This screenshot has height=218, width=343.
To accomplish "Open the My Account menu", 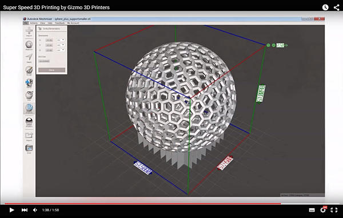I will 73,23.
